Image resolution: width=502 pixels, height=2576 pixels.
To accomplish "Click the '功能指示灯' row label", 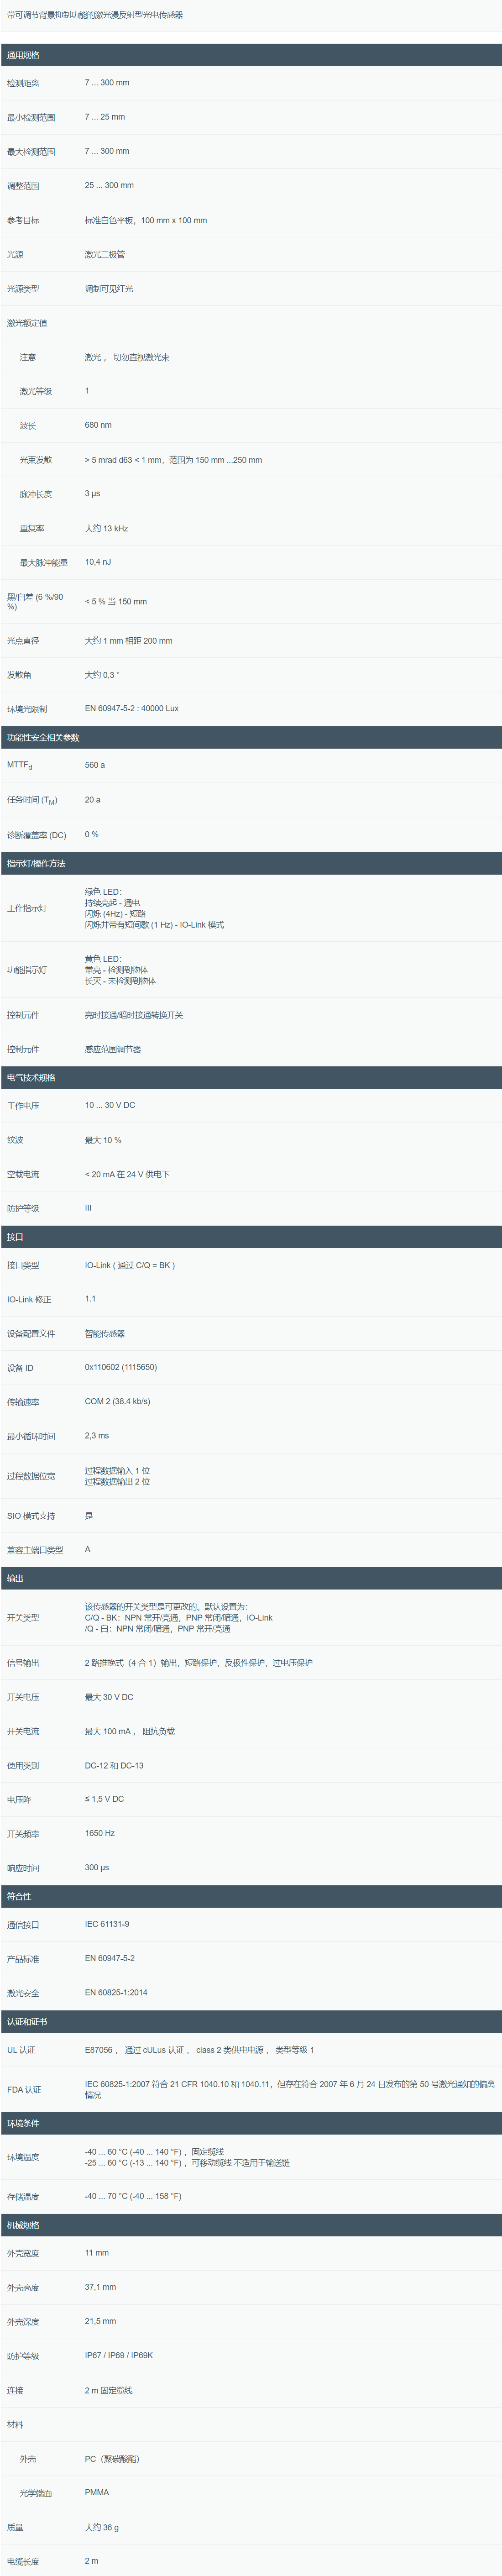I will click(27, 970).
